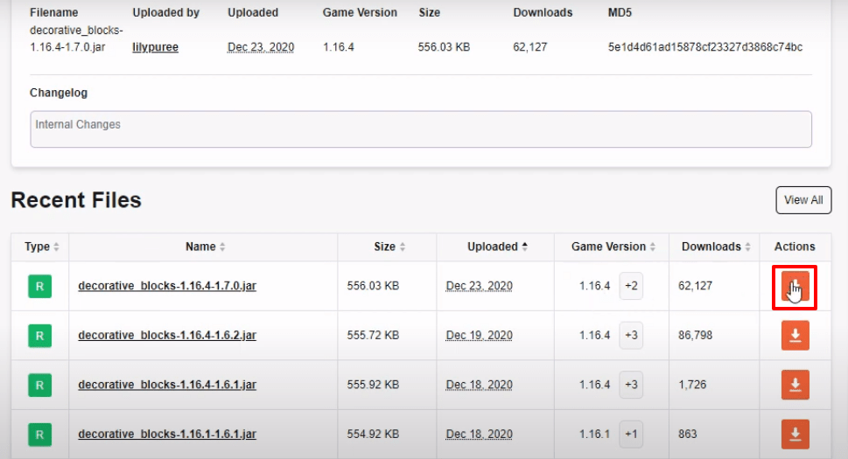
Task: Download decorative_blocks-1.16.4-1.7.0.jar via orange icon
Action: tap(795, 286)
